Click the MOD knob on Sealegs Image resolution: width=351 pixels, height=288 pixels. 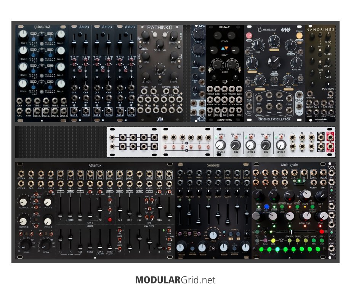pos(213,235)
